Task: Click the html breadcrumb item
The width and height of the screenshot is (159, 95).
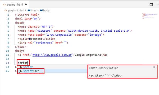Action: pyautogui.click(x=34, y=11)
